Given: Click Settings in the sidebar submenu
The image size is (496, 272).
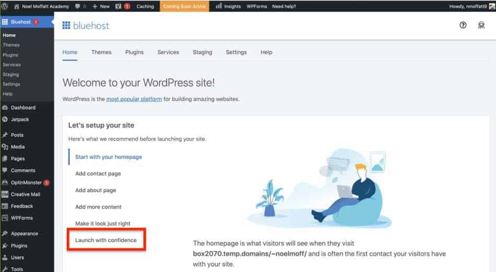Looking at the screenshot, I should (11, 84).
